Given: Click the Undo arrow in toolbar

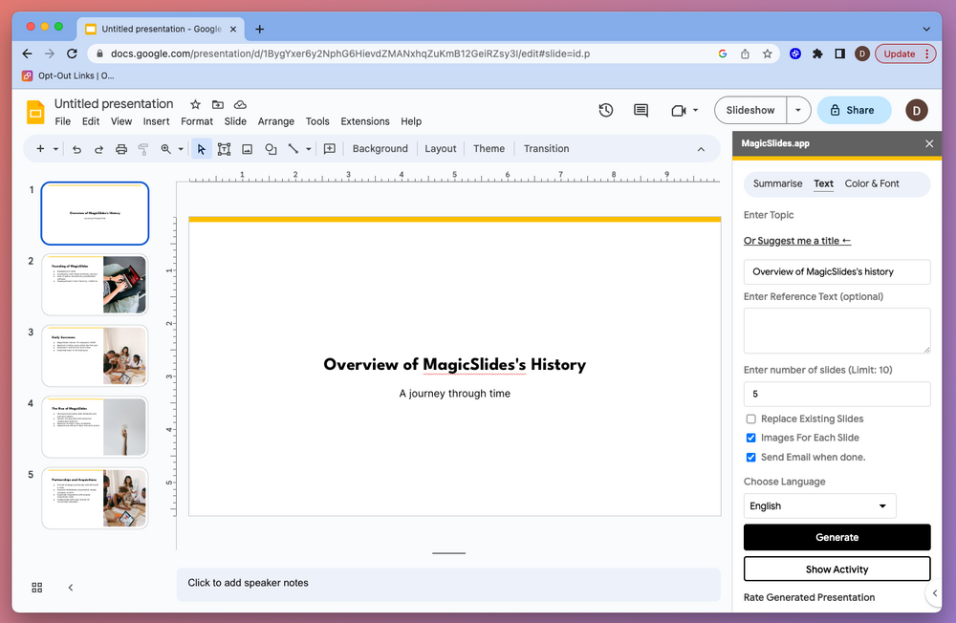Looking at the screenshot, I should click(x=76, y=149).
